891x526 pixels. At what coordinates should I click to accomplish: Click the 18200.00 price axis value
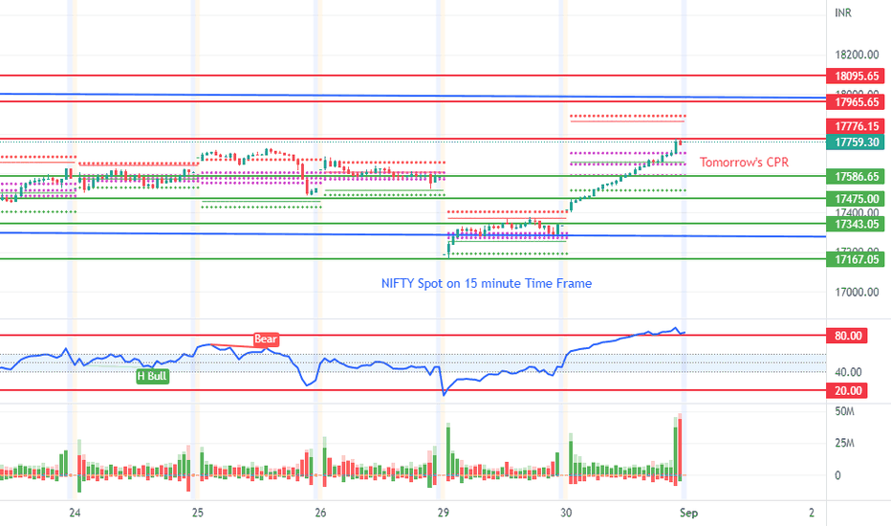coord(857,55)
